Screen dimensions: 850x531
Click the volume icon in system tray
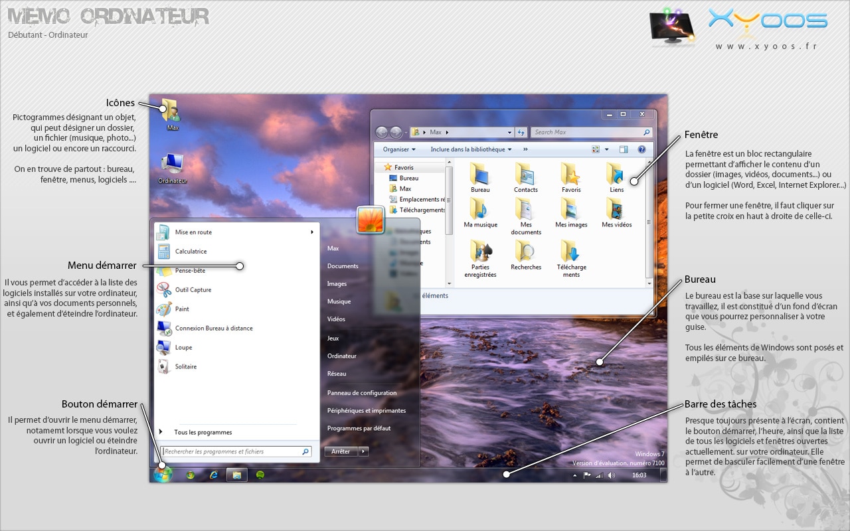(611, 475)
